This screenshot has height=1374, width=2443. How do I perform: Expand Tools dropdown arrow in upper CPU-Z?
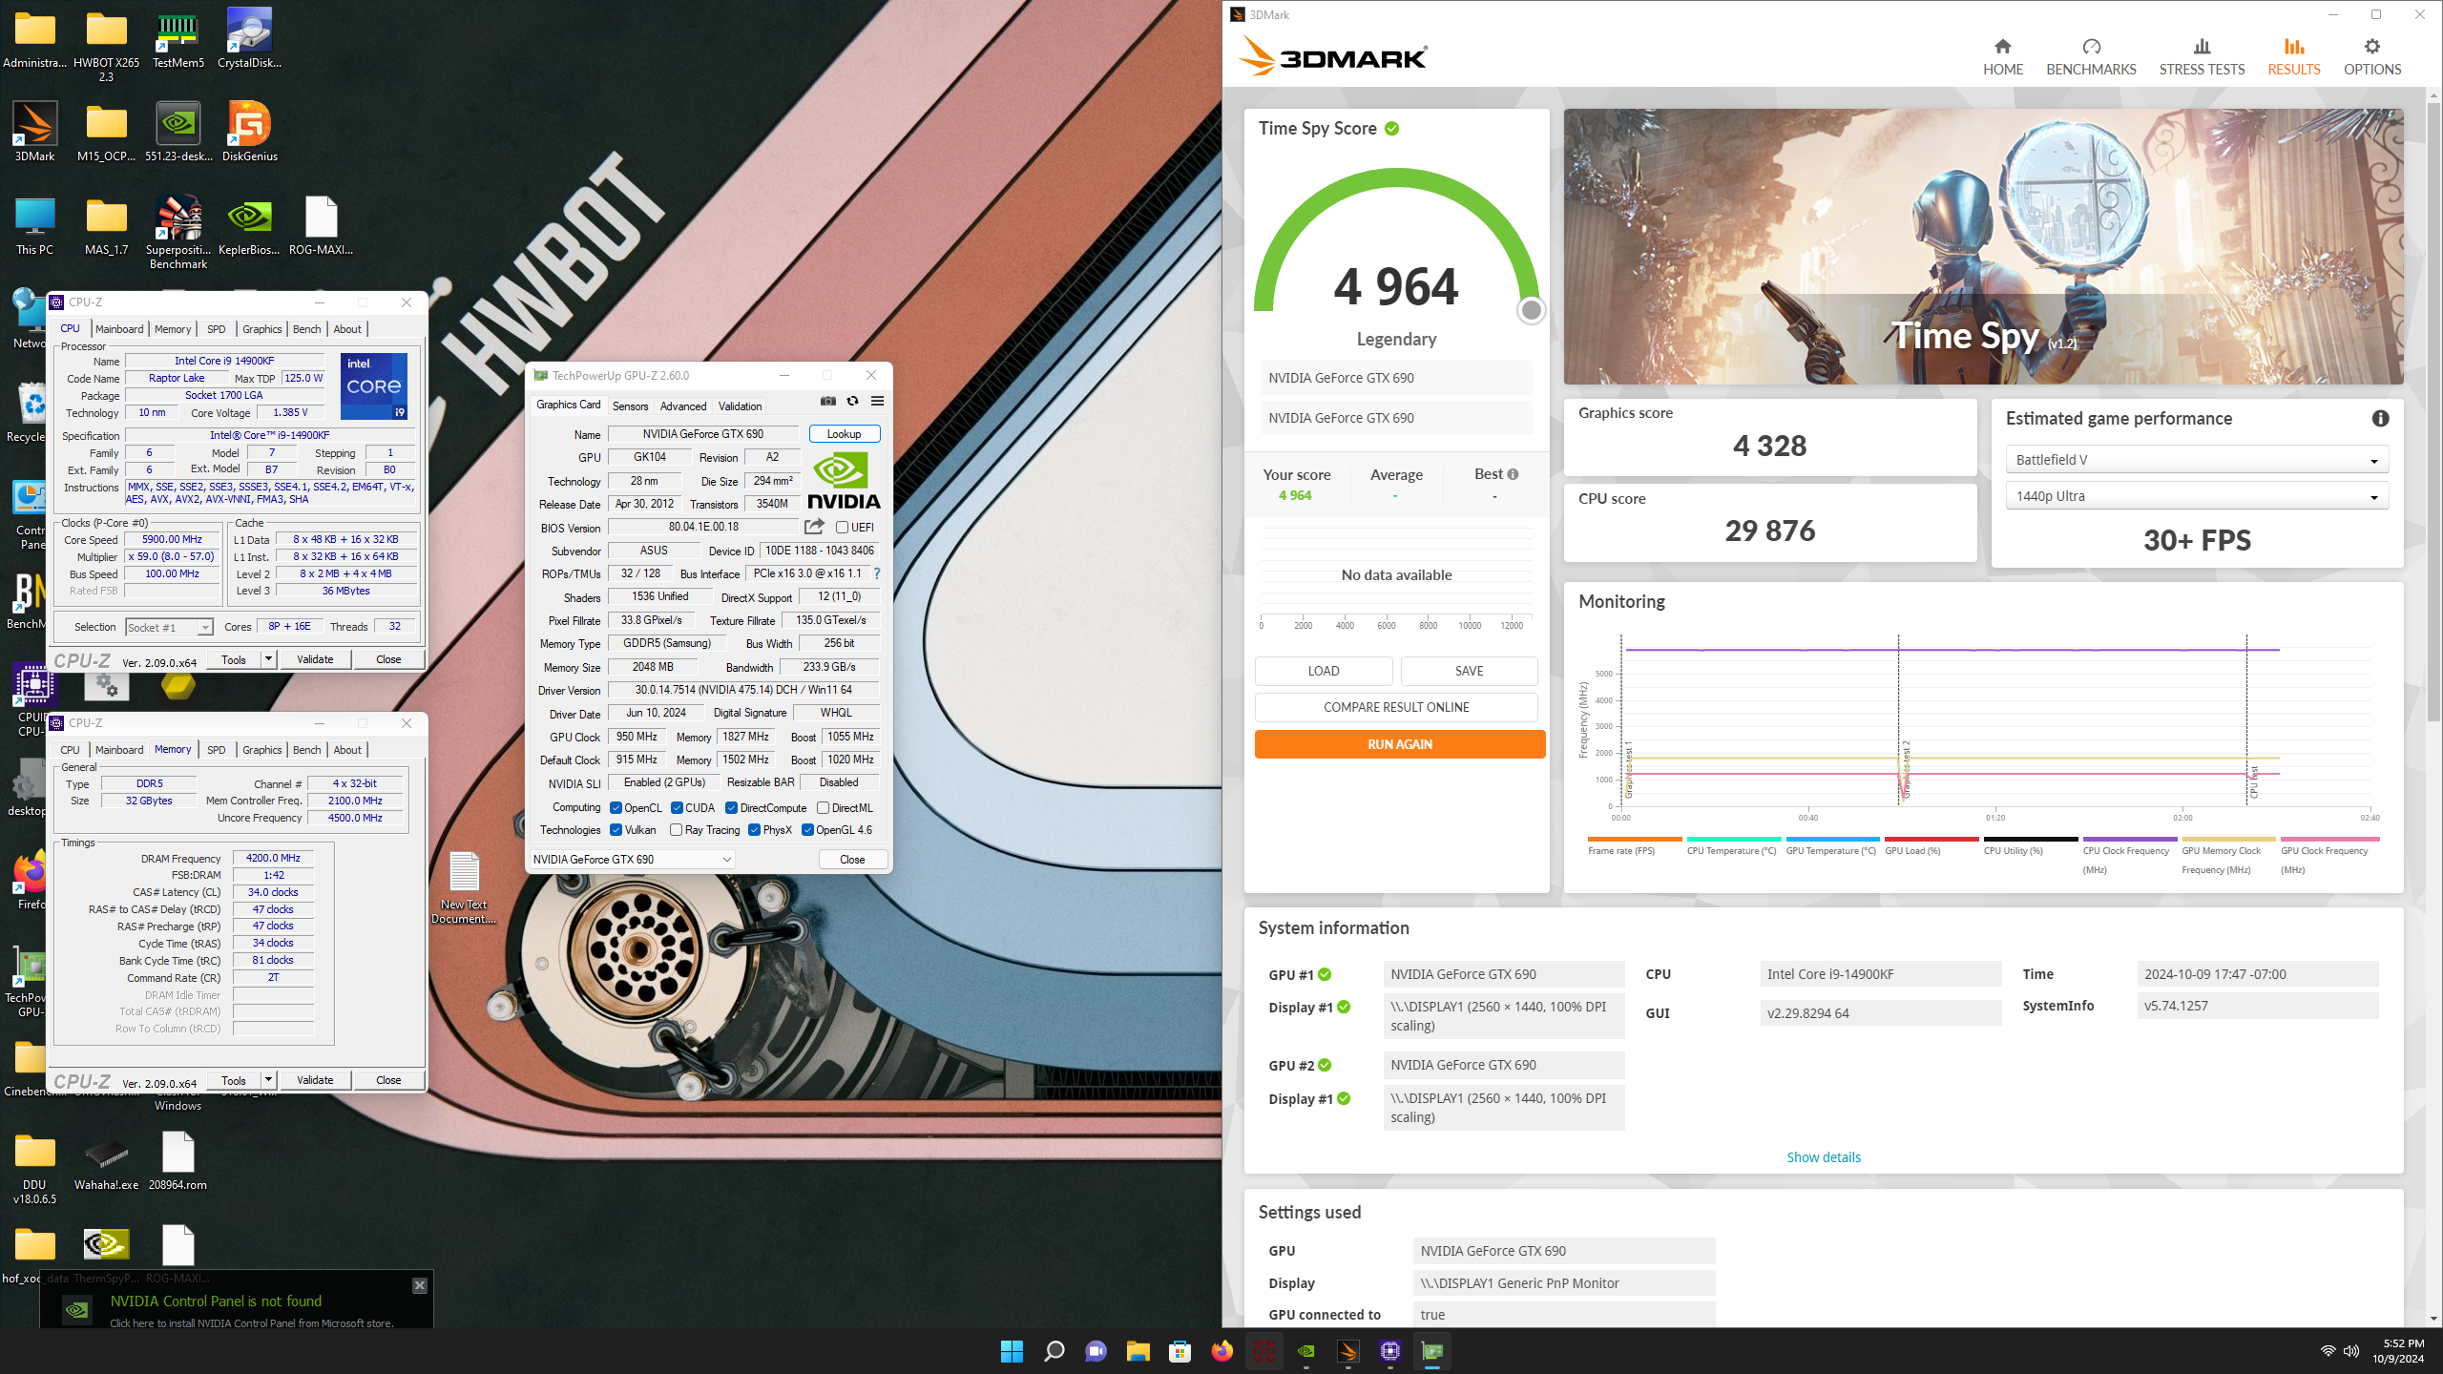click(268, 658)
